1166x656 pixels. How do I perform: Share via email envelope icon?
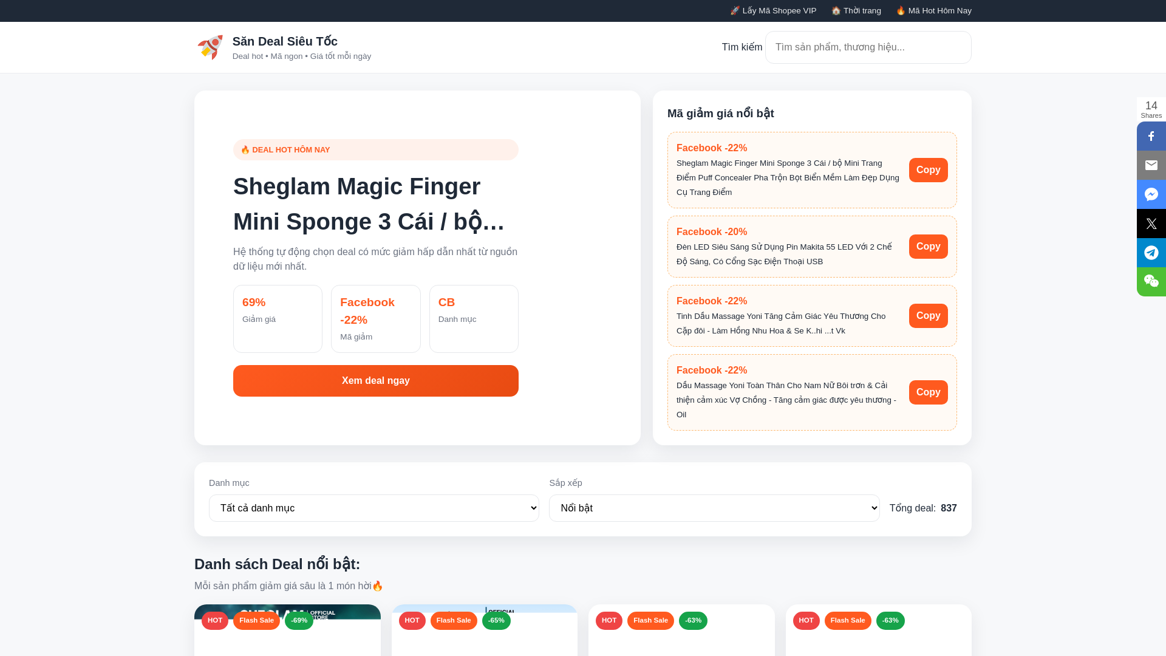point(1151,165)
